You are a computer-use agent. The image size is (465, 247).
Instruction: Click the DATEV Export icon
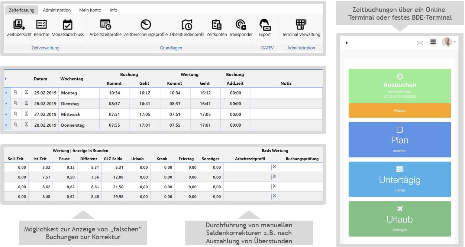tap(265, 25)
